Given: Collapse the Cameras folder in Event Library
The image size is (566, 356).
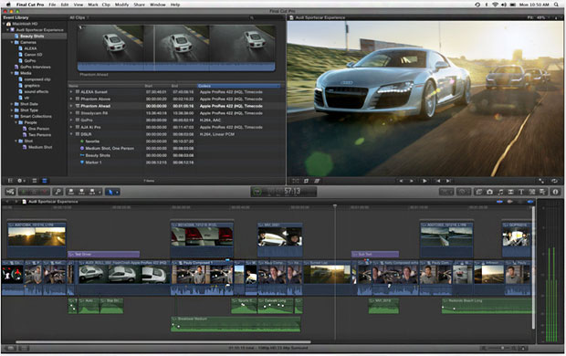Looking at the screenshot, I should tap(12, 42).
